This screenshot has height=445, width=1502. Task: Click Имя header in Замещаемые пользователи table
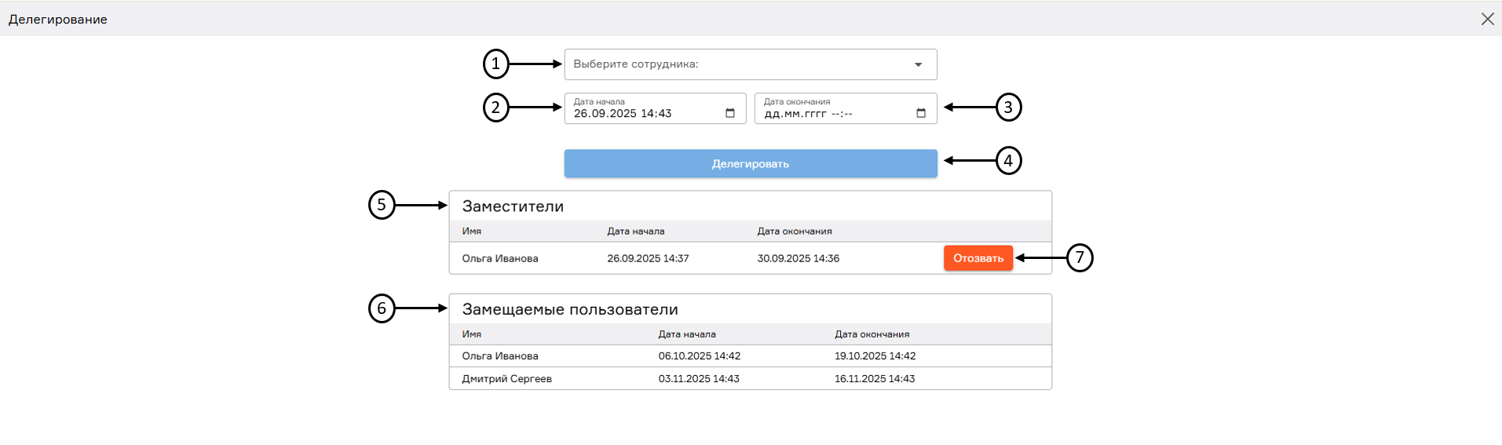pos(472,334)
